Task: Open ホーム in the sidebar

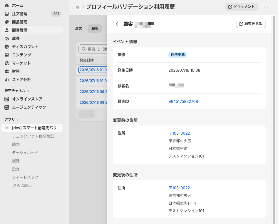Action: [x=32, y=6]
